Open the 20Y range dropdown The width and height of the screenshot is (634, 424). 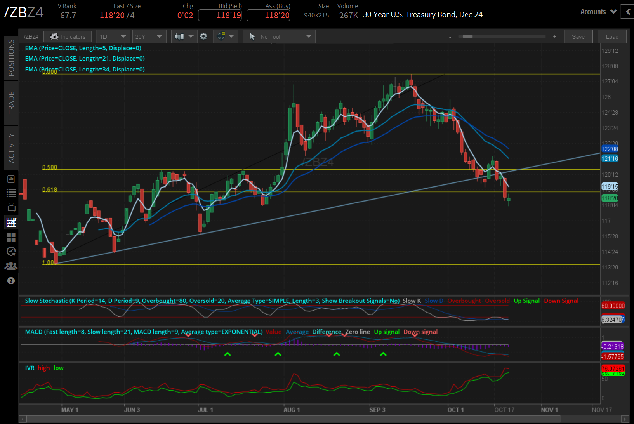pyautogui.click(x=149, y=36)
